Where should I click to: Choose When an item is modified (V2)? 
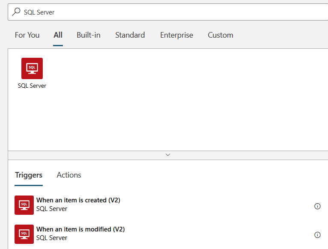coord(80,229)
